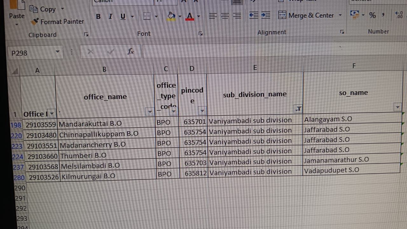Apply Percent Style number format
Image resolution: width=407 pixels, height=229 pixels.
(x=372, y=15)
